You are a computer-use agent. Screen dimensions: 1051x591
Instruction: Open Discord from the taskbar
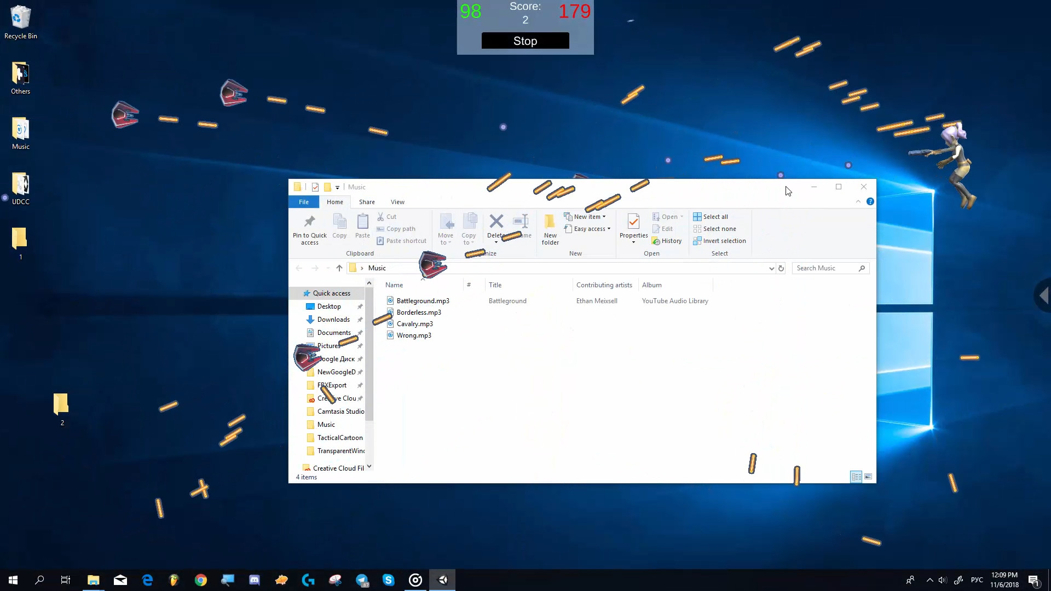point(255,580)
